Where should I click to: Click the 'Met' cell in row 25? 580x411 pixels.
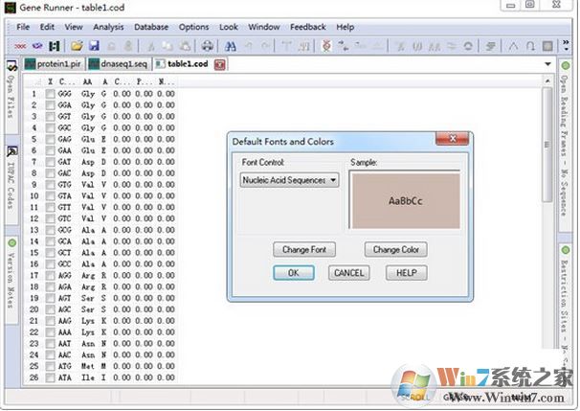[x=88, y=367]
